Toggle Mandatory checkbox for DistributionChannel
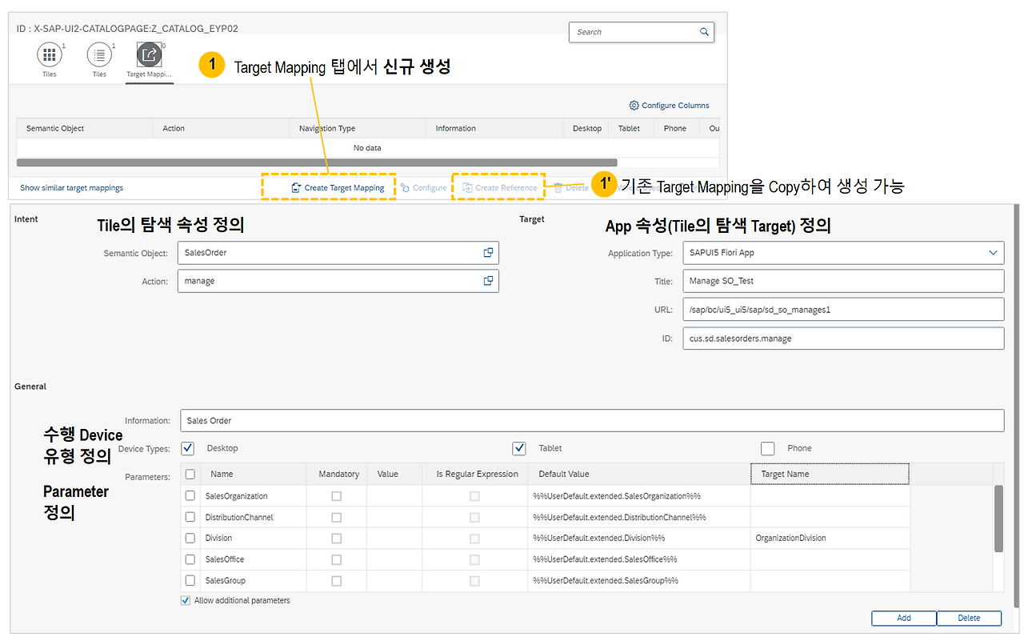1024x641 pixels. point(336,517)
